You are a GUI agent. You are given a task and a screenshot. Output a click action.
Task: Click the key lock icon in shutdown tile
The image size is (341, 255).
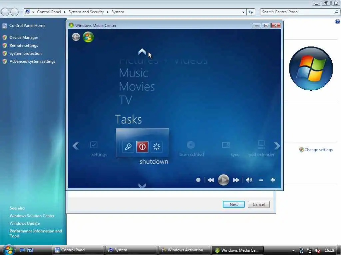tap(128, 147)
